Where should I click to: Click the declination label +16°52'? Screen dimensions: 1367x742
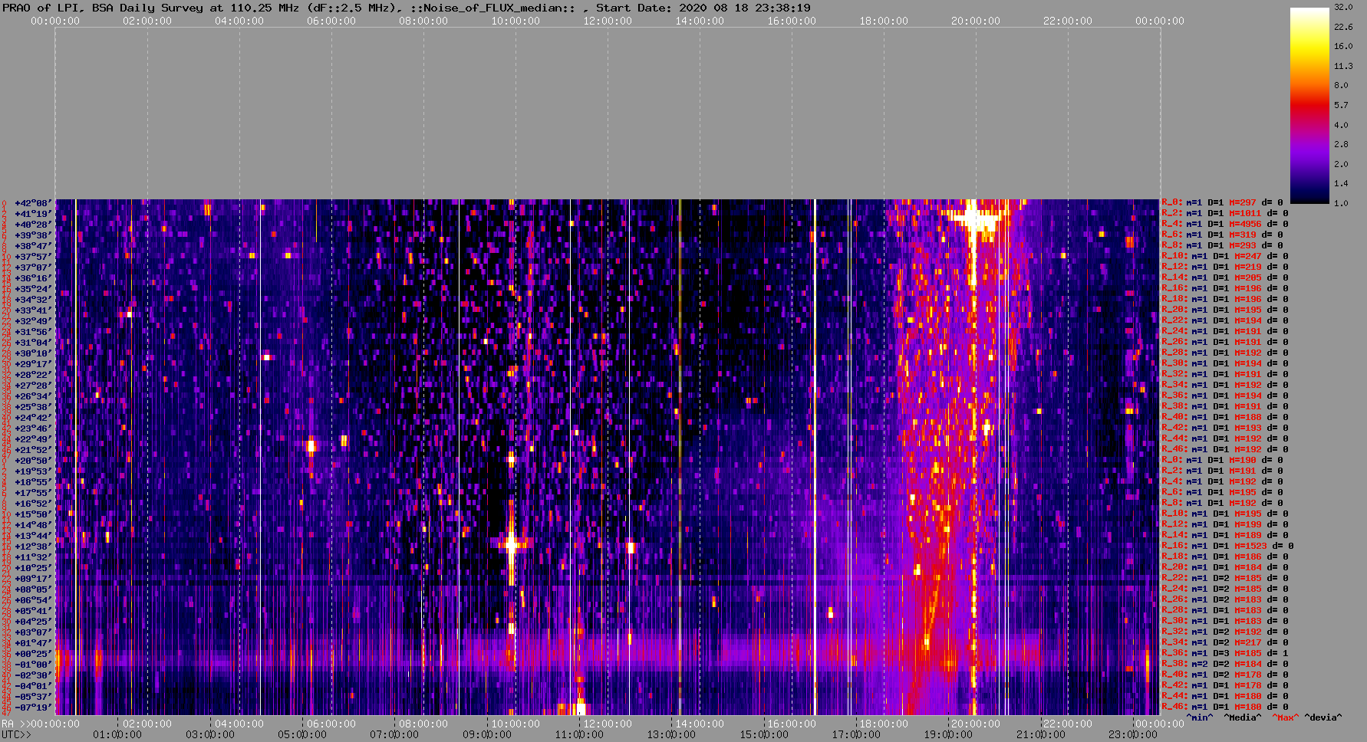[33, 504]
